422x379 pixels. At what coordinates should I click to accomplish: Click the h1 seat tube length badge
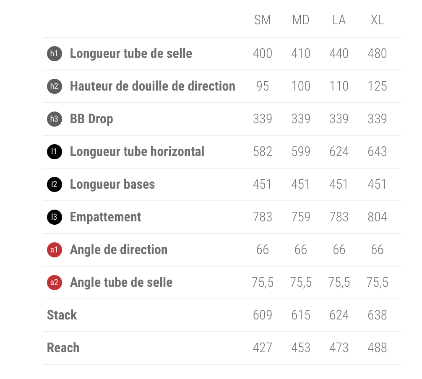(x=54, y=54)
